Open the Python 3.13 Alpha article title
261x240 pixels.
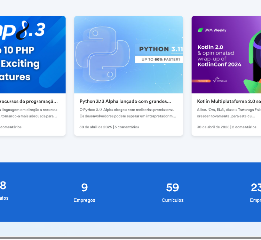(x=125, y=102)
